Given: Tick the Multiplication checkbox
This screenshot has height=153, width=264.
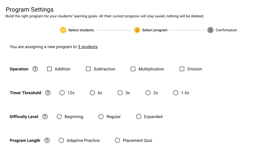Looking at the screenshot, I should 133,69.
